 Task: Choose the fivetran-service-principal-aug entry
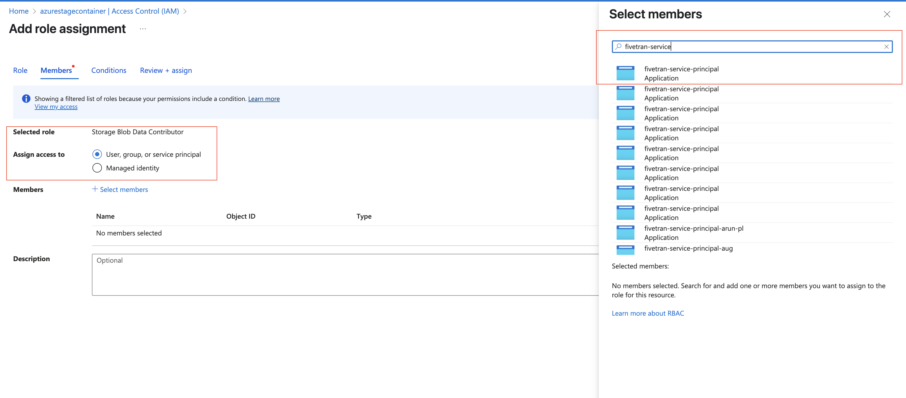(x=752, y=249)
